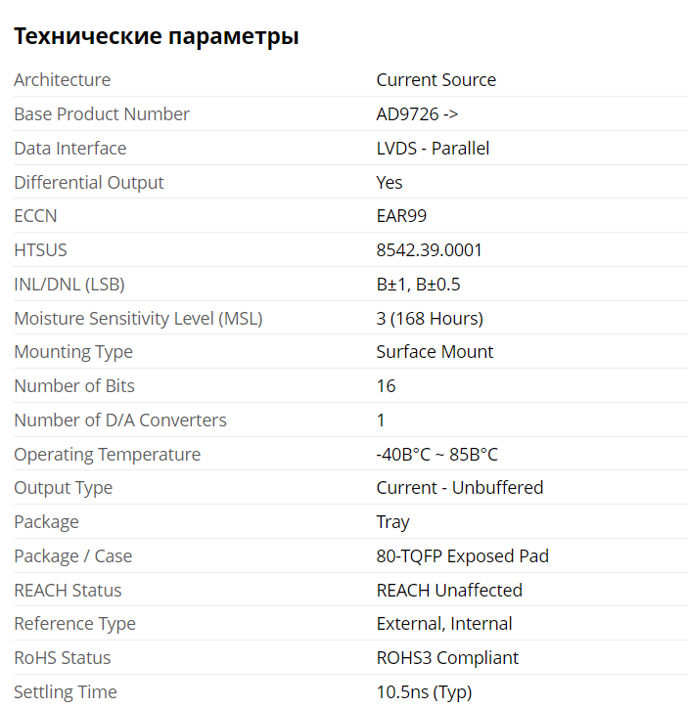Image resolution: width=688 pixels, height=708 pixels.
Task: Click the Number of D/A Converters label
Action: 120,420
